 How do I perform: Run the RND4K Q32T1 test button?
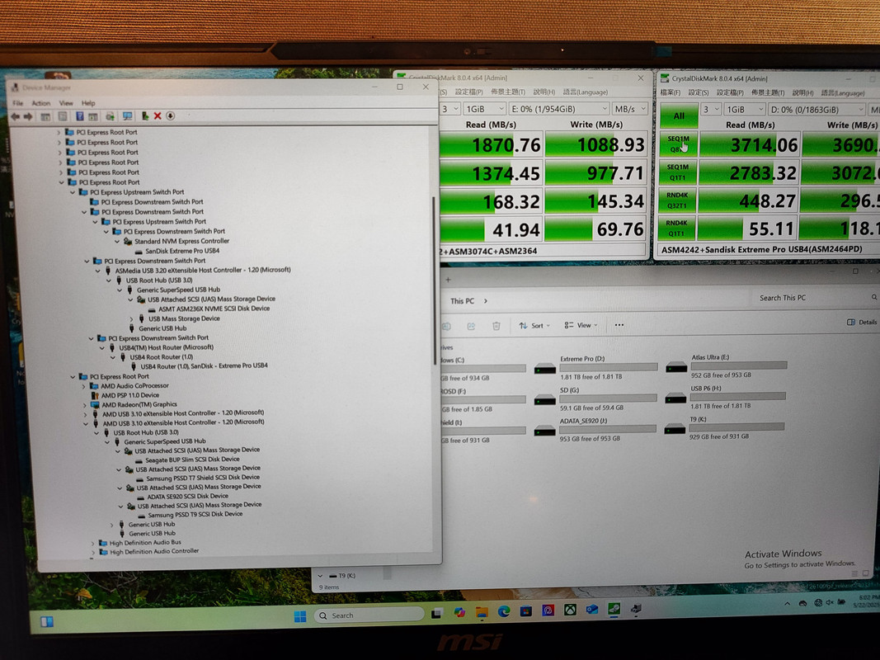coord(678,200)
